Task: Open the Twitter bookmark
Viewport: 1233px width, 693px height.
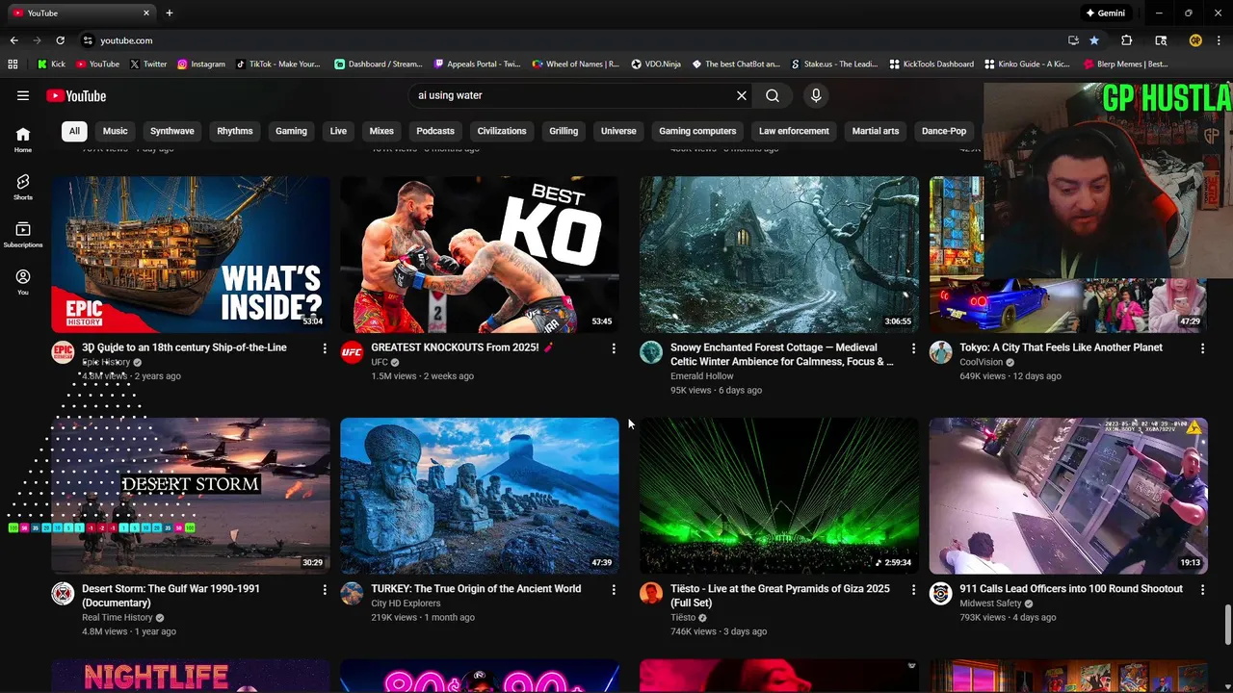Action: [148, 64]
